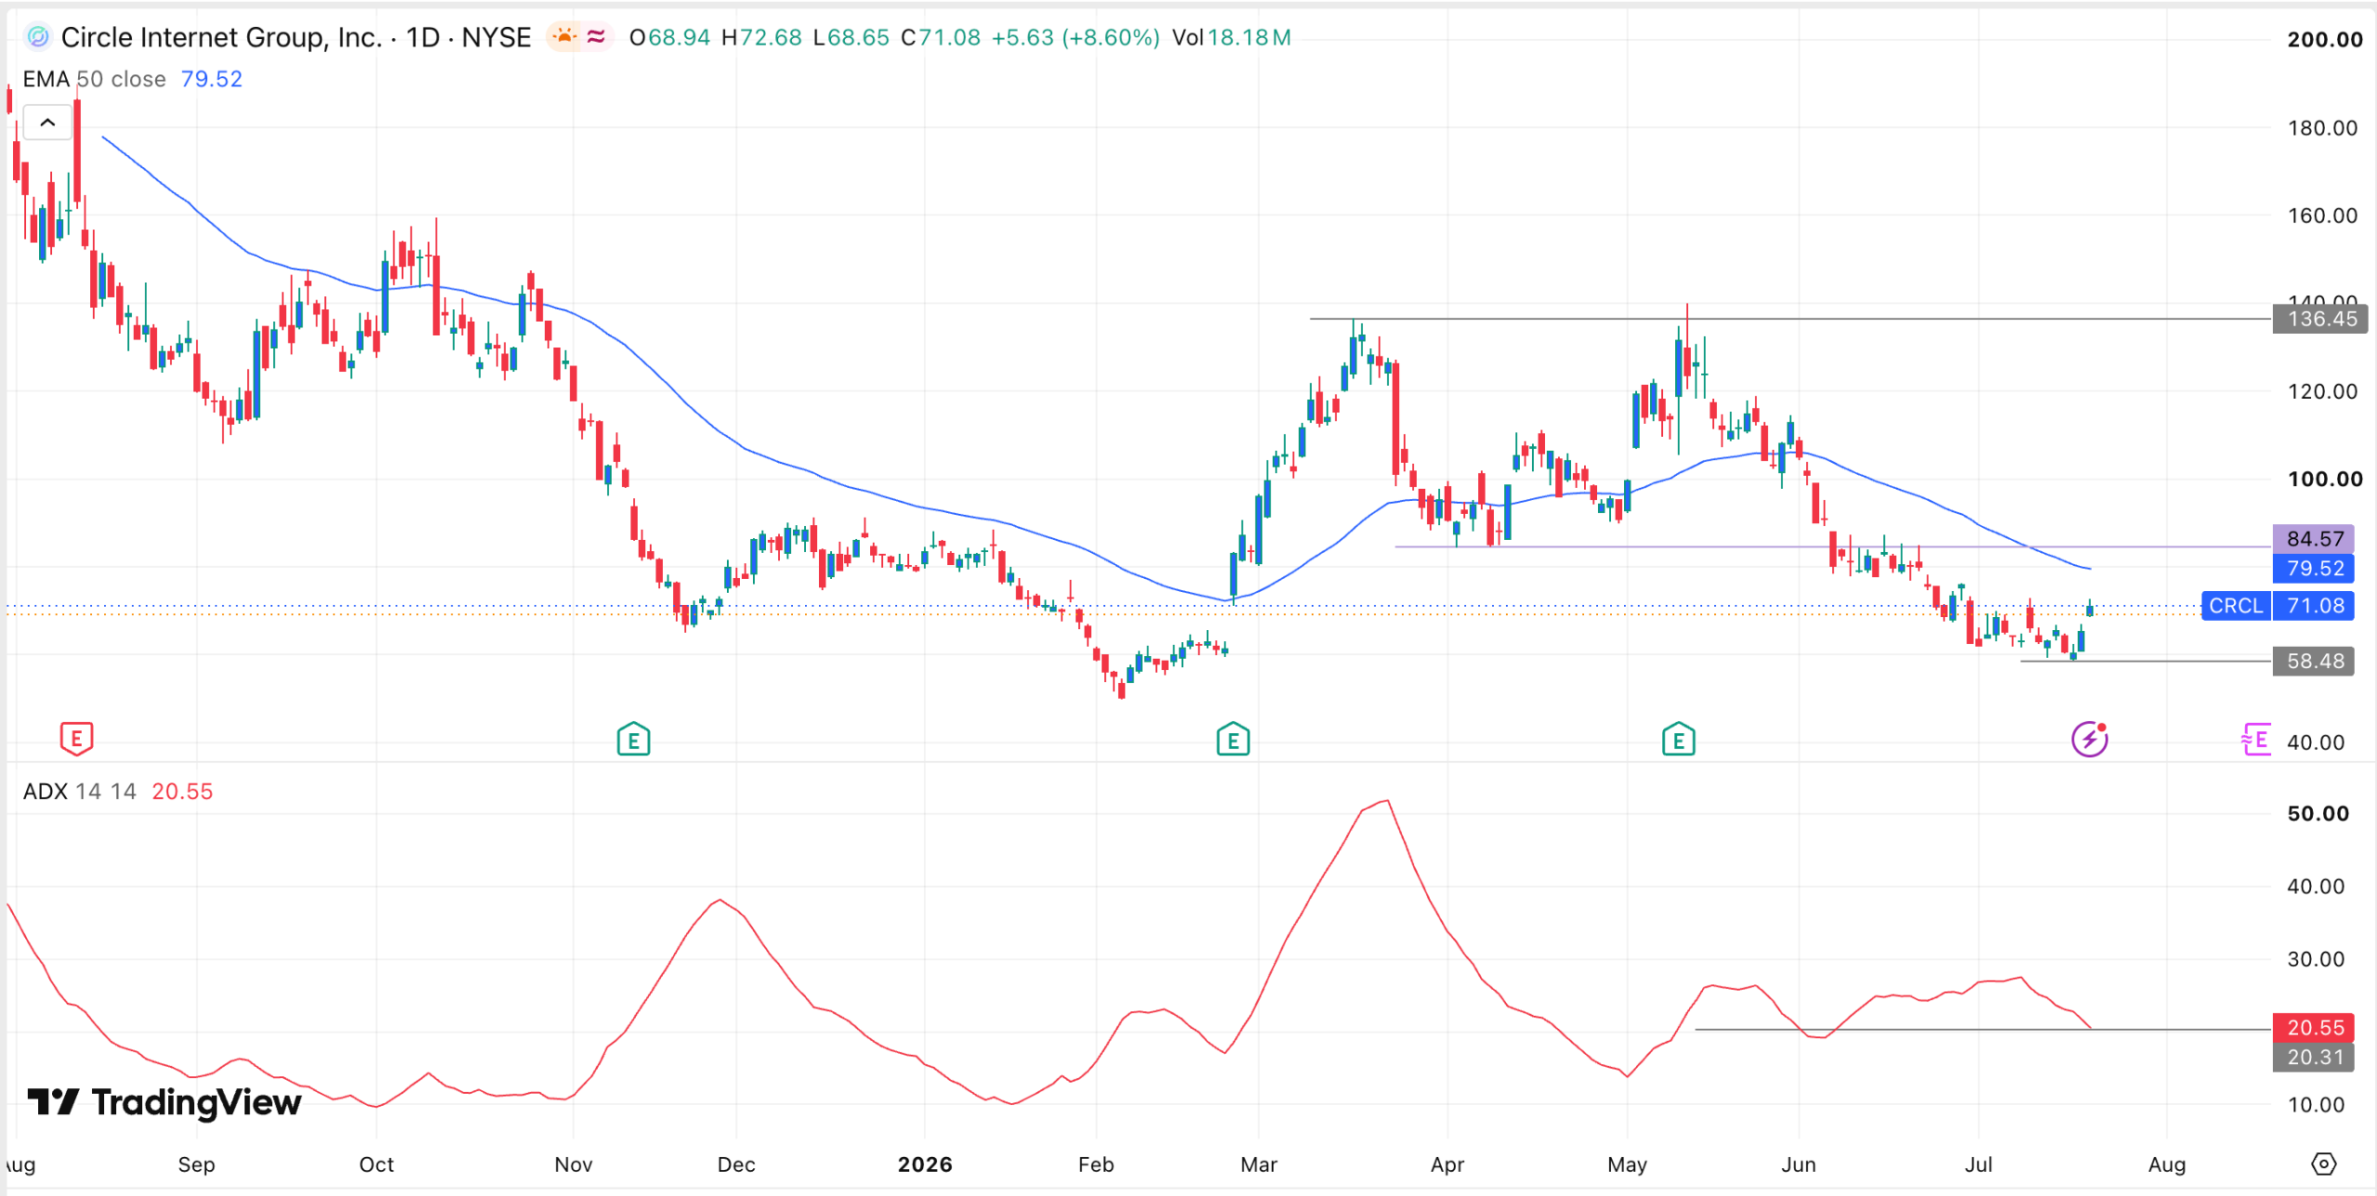Viewport: 2377px width, 1196px height.
Task: Click the 50.00 ADX axis label
Action: coord(2318,814)
